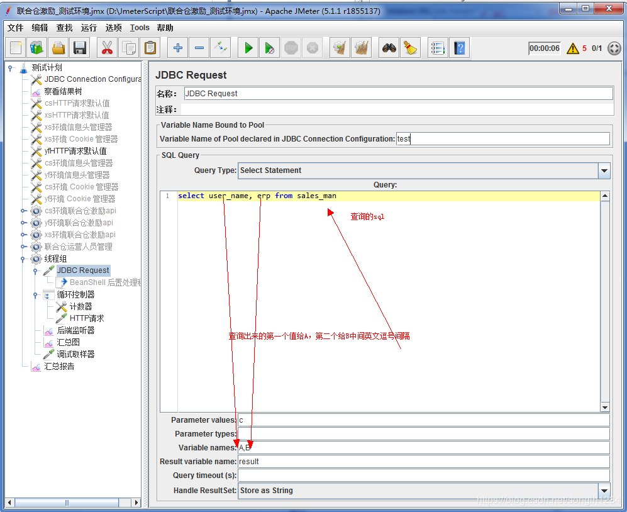
Task: Collapse the 线程组 node
Action: pyautogui.click(x=23, y=259)
